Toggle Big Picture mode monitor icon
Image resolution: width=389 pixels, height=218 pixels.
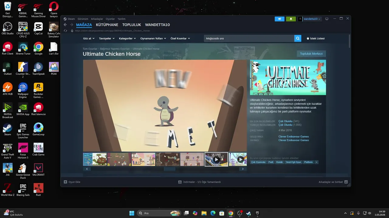coord(327,19)
